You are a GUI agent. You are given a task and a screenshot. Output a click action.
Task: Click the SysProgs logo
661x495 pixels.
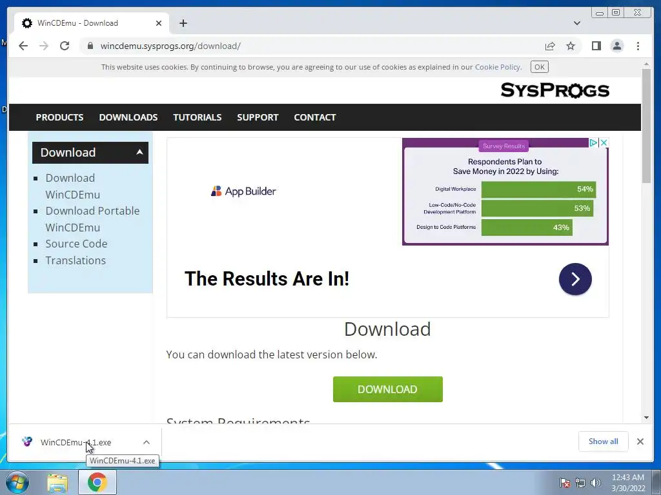(554, 90)
